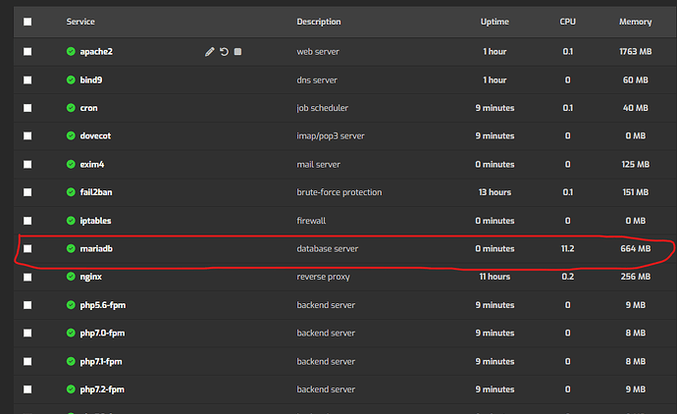677x414 pixels.
Task: Check the iptables row checkbox
Action: pyautogui.click(x=27, y=221)
